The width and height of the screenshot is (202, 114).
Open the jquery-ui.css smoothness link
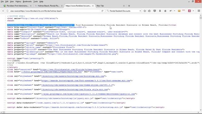point(88,94)
